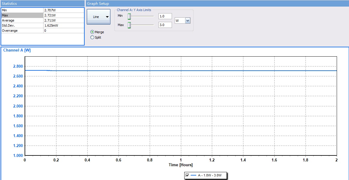Image resolution: width=349 pixels, height=180 pixels.
Task: Select the Min row in Statistics table
Action: click(x=22, y=10)
